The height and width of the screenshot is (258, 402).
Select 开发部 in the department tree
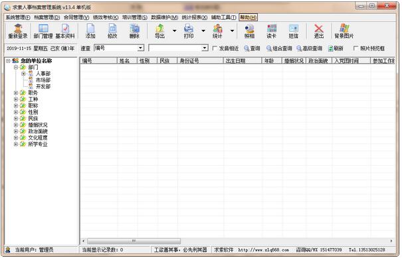tap(43, 86)
